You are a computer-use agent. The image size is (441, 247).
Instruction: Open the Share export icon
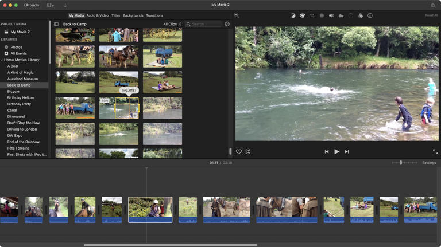click(x=432, y=5)
